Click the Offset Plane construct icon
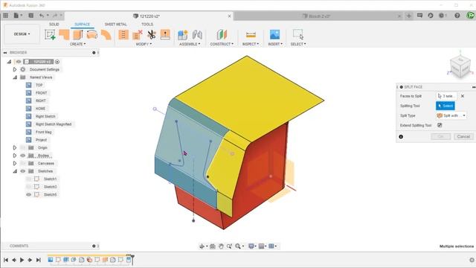 (222, 35)
